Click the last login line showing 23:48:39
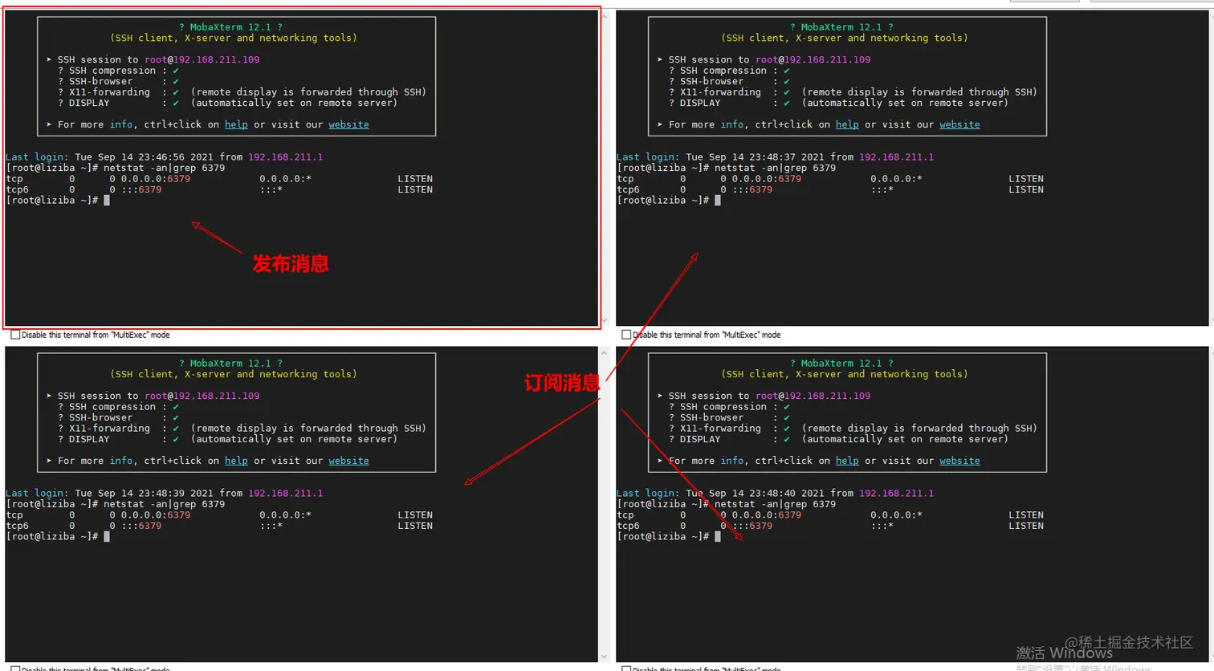1214x671 pixels. tap(165, 494)
